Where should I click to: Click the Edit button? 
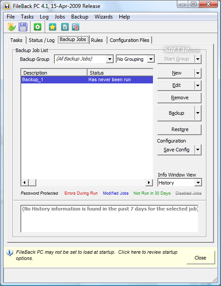pyautogui.click(x=176, y=85)
